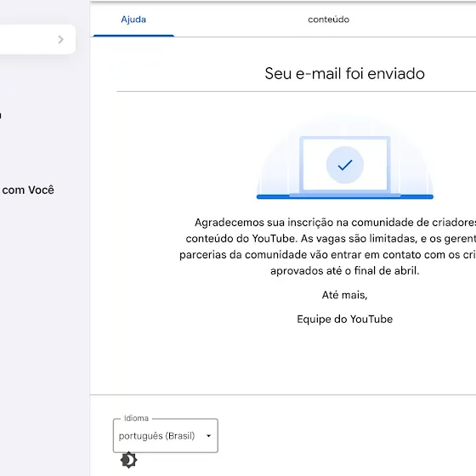Viewport: 476px width, 476px height.
Task: Click 'aprovados até o final de abril' text
Action: pyautogui.click(x=344, y=270)
